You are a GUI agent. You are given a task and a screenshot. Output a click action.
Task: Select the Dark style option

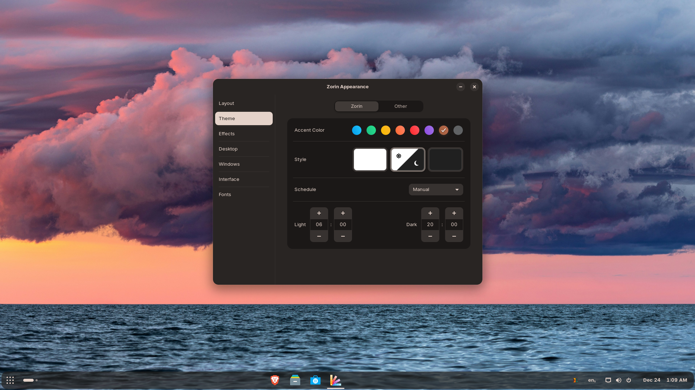click(x=445, y=160)
